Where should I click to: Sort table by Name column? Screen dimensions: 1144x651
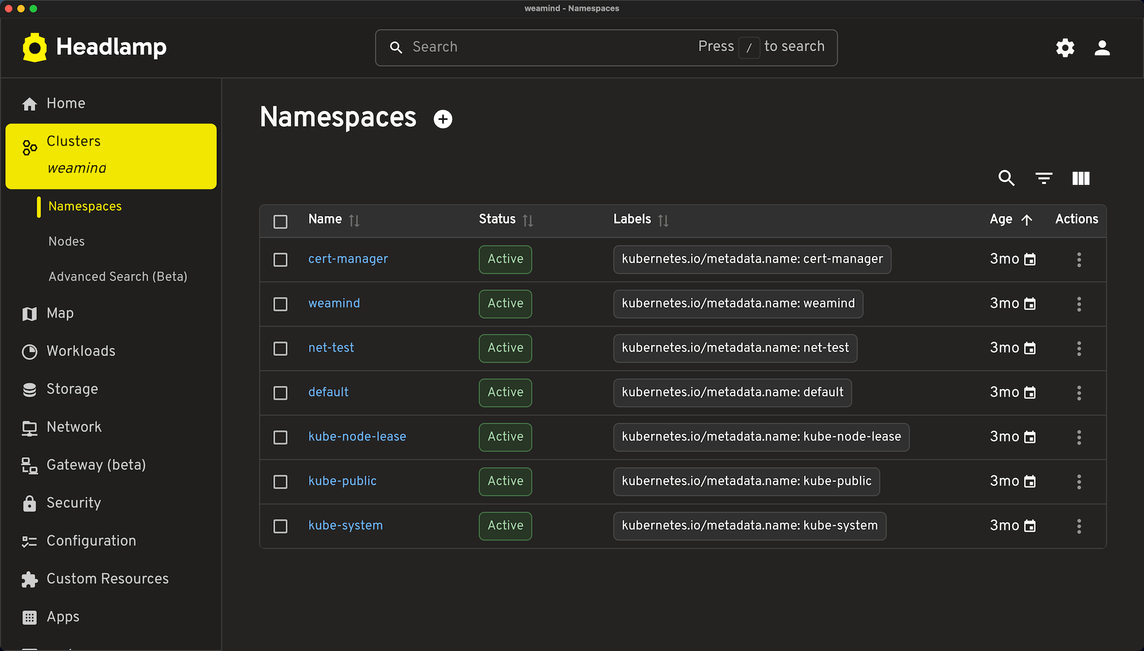click(x=325, y=220)
